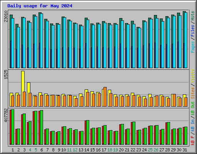Click weekend day 19 label
The width and height of the screenshot is (197, 154).
pos(115,150)
